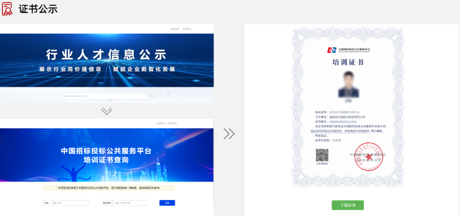Screen dimensions: 460x216
Task: Click the 证书编号 line on the certificate
Action: [336, 121]
